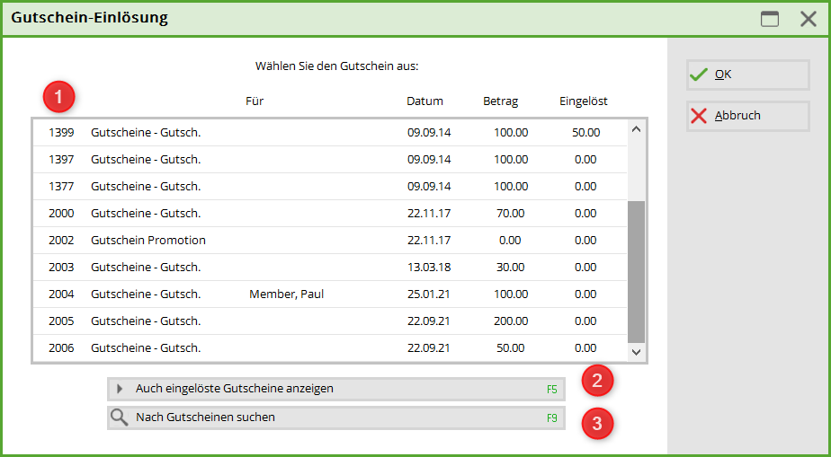Click the red X Abbruch icon
This screenshot has height=457, width=831.
click(699, 116)
